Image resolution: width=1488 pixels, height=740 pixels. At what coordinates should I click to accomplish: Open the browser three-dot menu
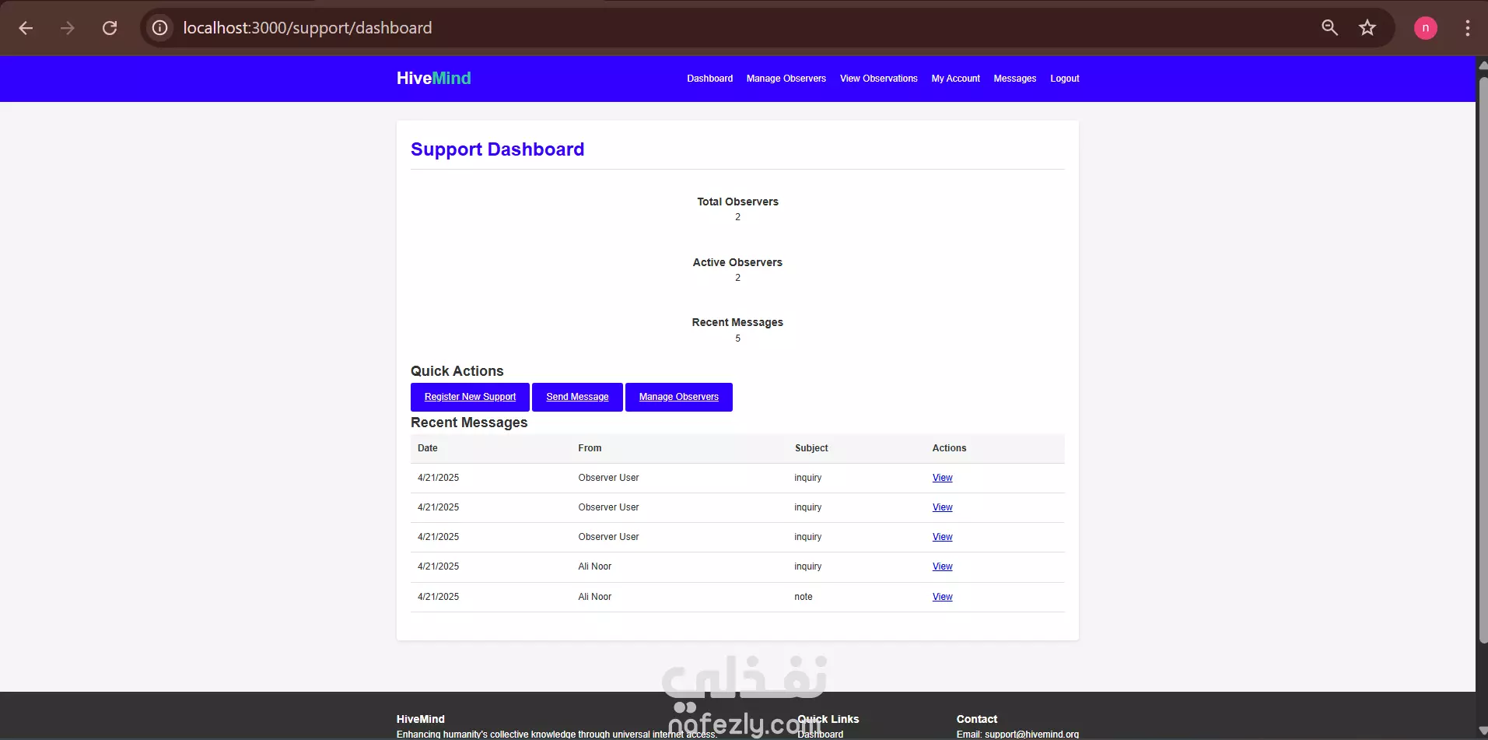(1467, 28)
